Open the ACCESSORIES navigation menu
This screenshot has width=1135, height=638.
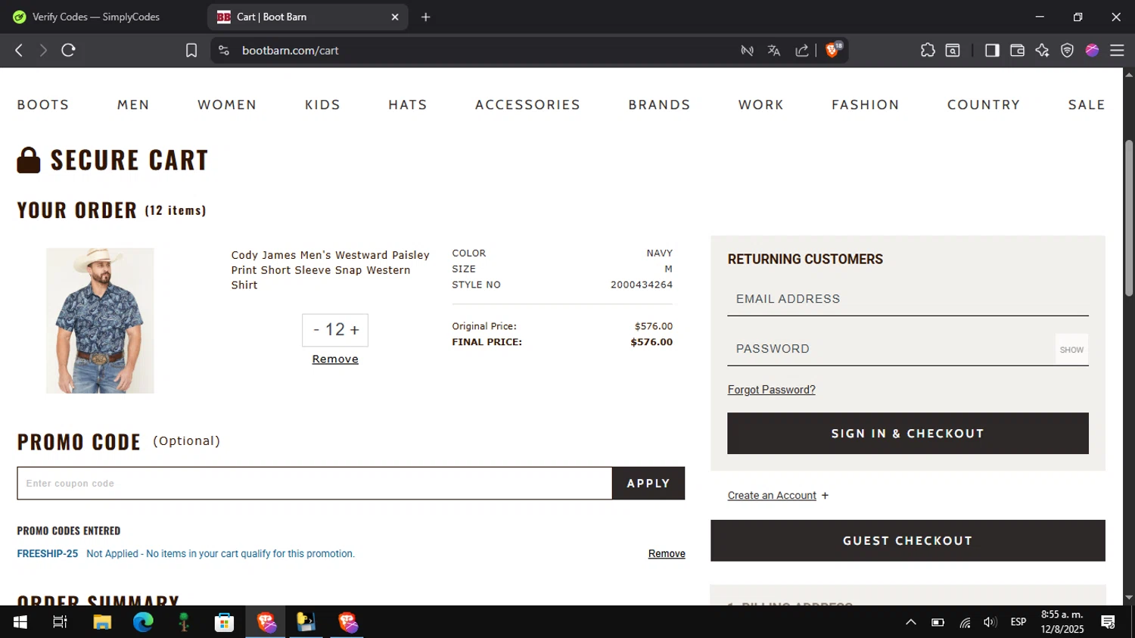tap(527, 104)
